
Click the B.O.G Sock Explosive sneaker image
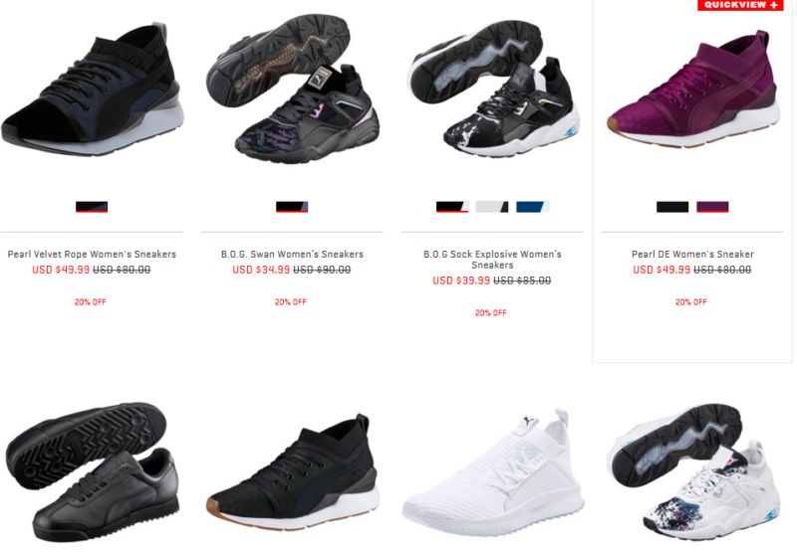coord(492,89)
